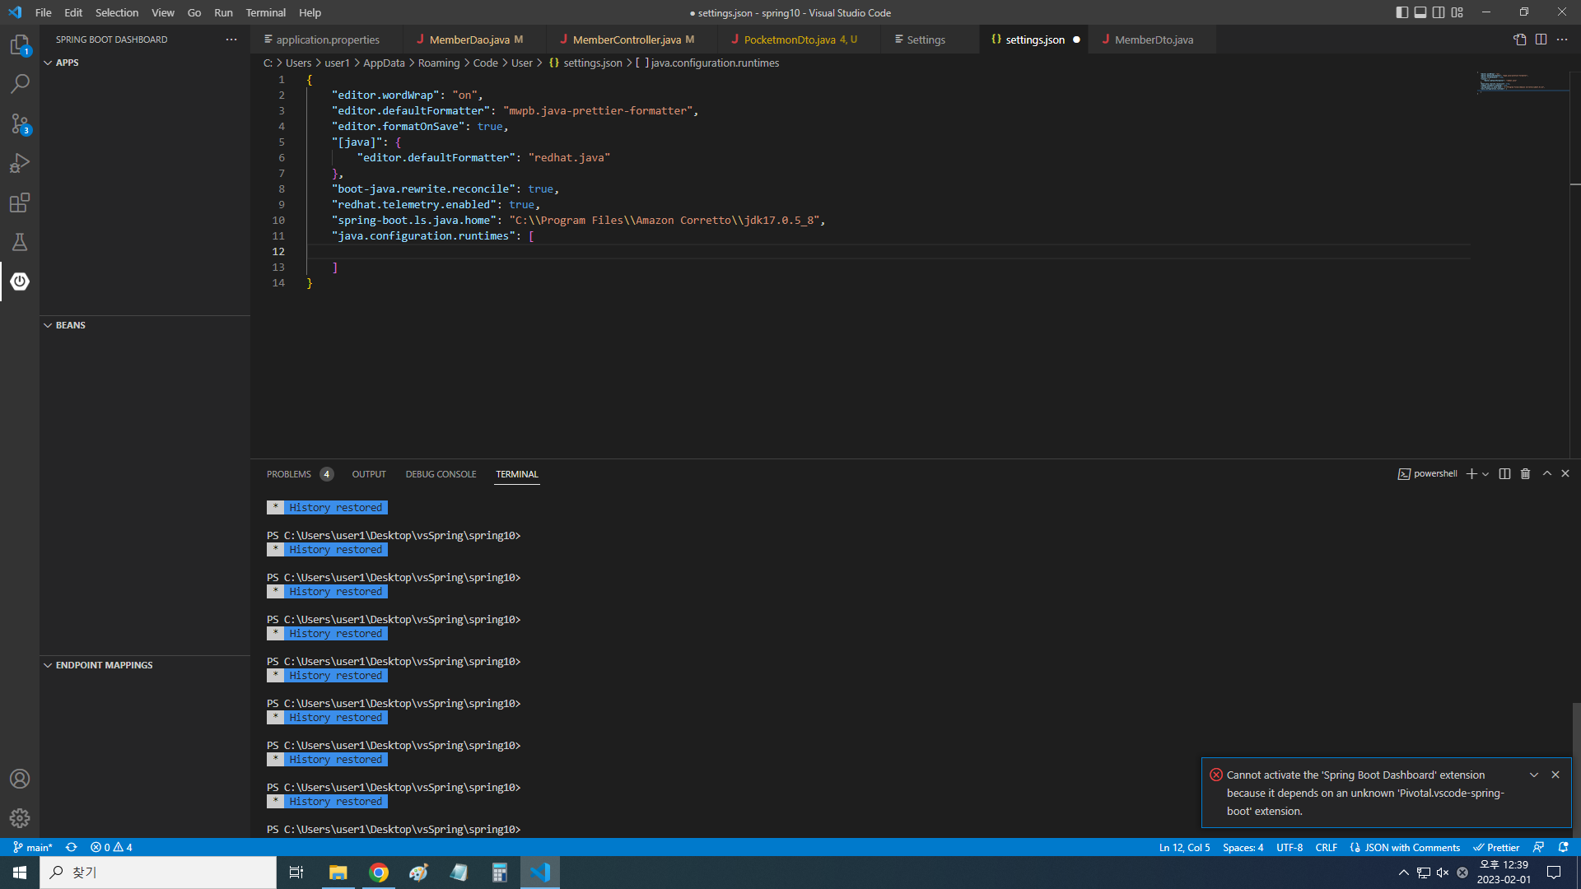Click the Prettier status item
The width and height of the screenshot is (1581, 889).
coord(1496,847)
